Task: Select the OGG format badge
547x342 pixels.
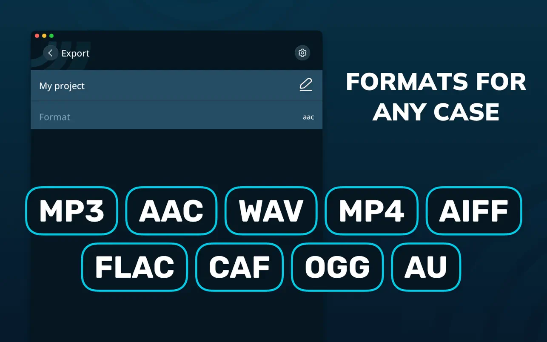Action: click(x=337, y=267)
